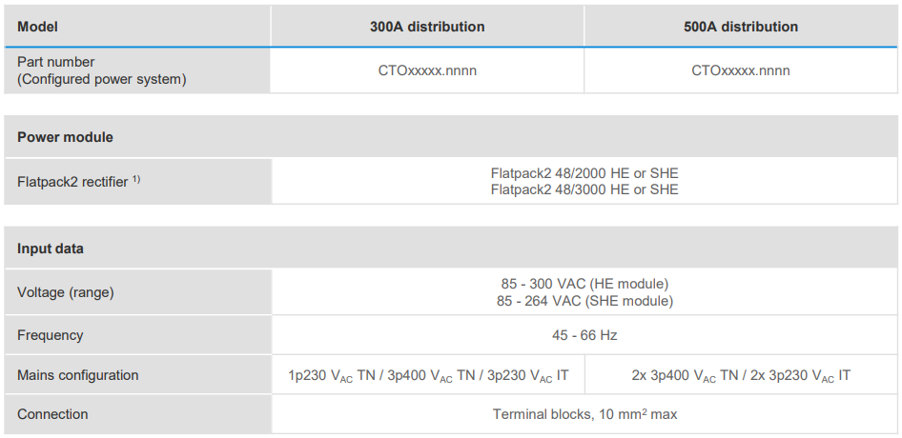
Task: Select the Voltage (range) row label
Action: coord(65,292)
